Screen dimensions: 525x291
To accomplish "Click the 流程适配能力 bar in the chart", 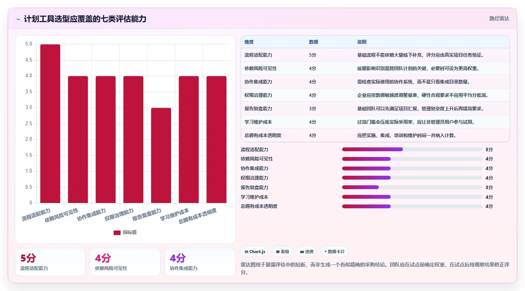I will (x=50, y=124).
